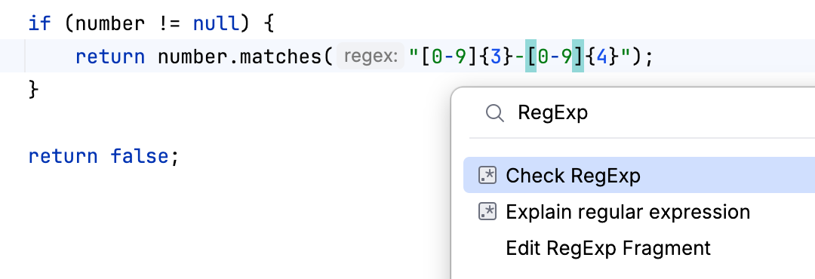
Task: Click the magnifier search icon in popup
Action: pos(494,113)
